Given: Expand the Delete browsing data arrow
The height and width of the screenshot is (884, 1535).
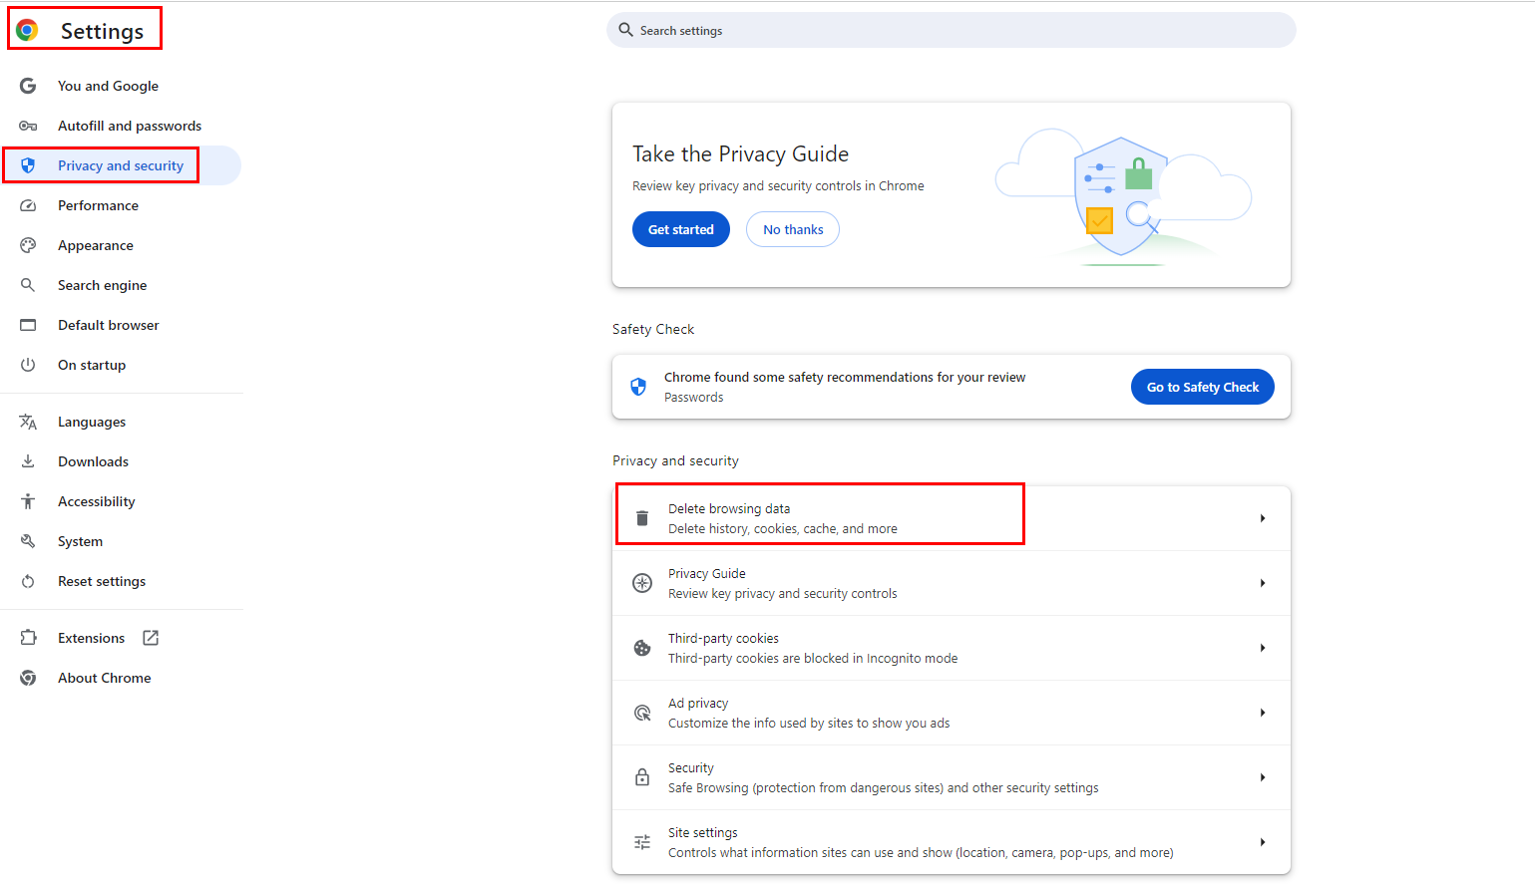Looking at the screenshot, I should pos(1262,518).
